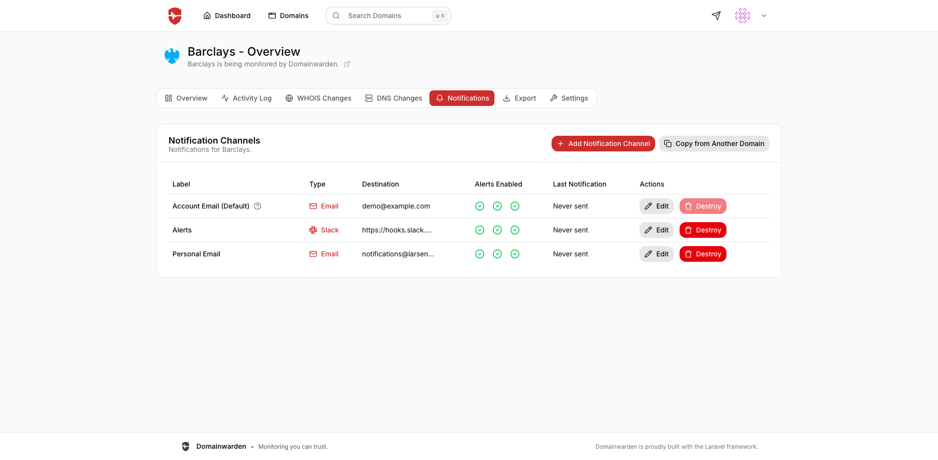
Task: Click third alert checkmark in Personal Email row
Action: (x=515, y=254)
